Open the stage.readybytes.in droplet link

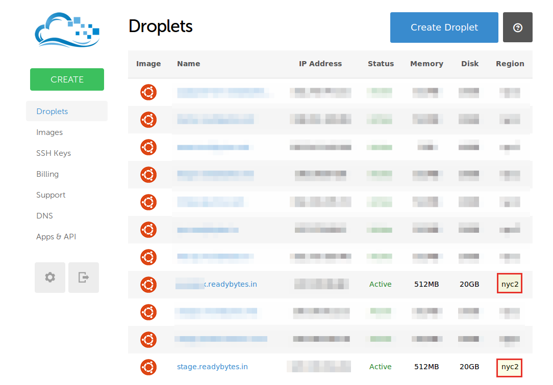[x=212, y=366]
